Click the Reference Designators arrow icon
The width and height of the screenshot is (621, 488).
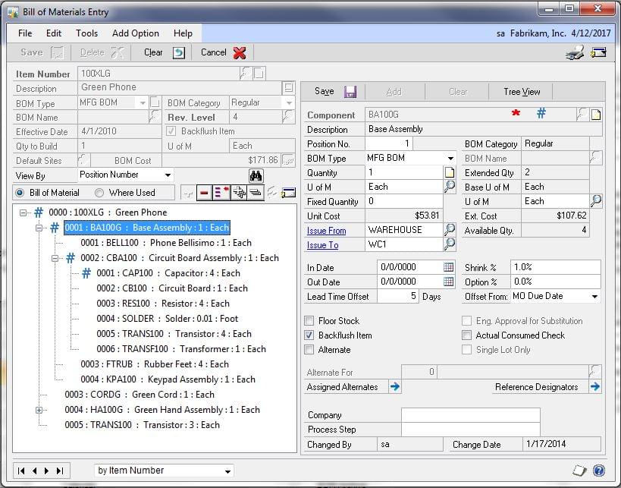pyautogui.click(x=595, y=387)
